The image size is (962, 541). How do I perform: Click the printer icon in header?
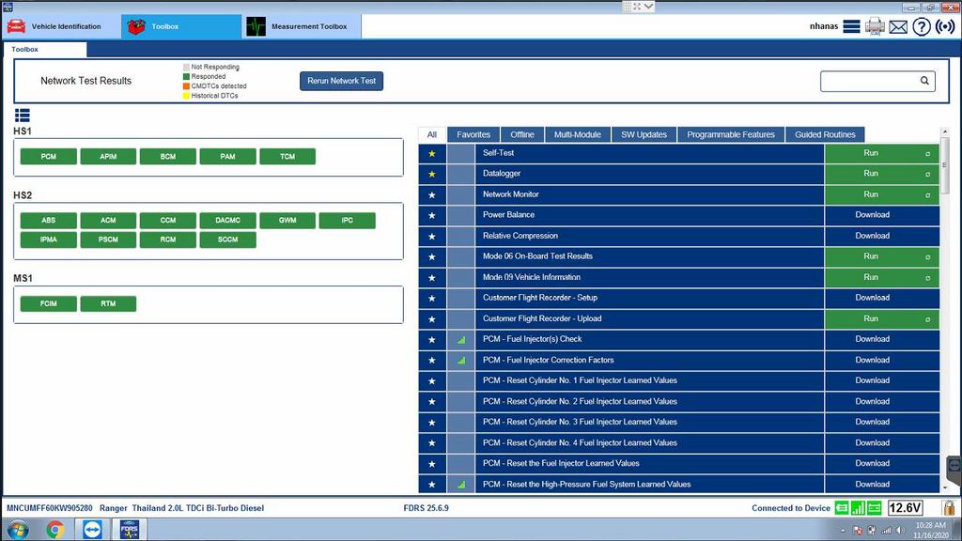pyautogui.click(x=875, y=26)
